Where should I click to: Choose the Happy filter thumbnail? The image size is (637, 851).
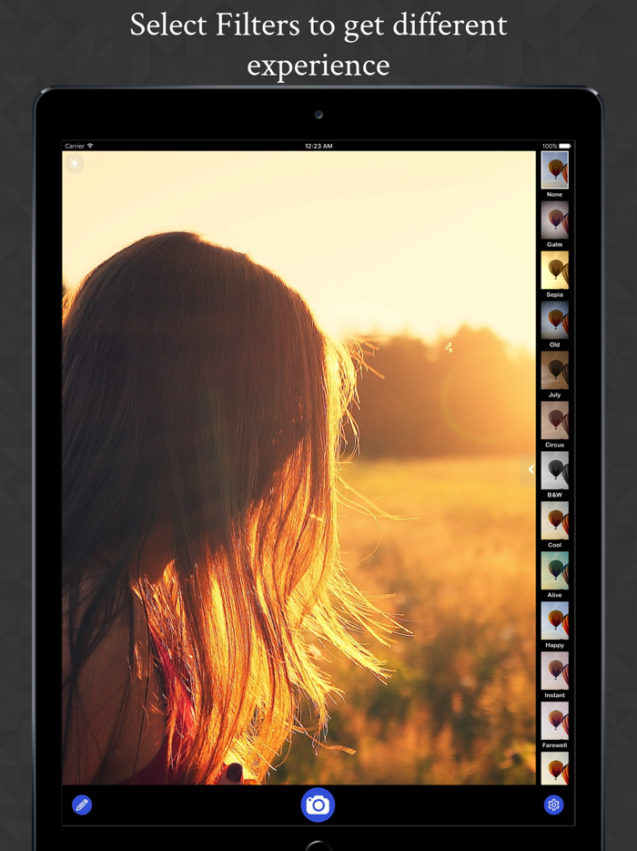[554, 620]
